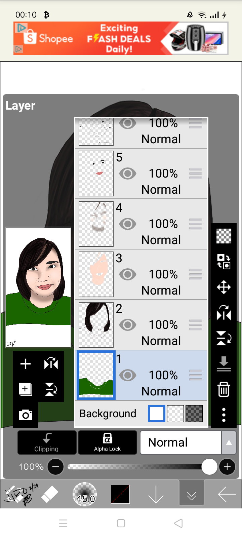This screenshot has height=538, width=242.
Task: Click the delete layer trash icon
Action: pyautogui.click(x=224, y=389)
